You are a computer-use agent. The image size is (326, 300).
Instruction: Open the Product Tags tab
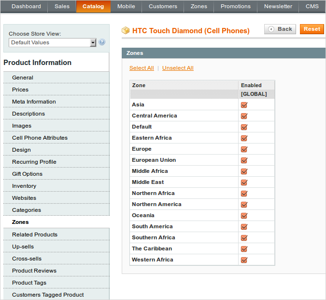point(57,283)
